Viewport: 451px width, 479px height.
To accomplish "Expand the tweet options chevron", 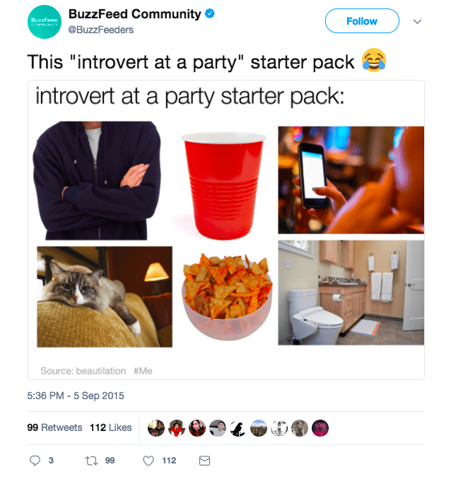I will [417, 21].
